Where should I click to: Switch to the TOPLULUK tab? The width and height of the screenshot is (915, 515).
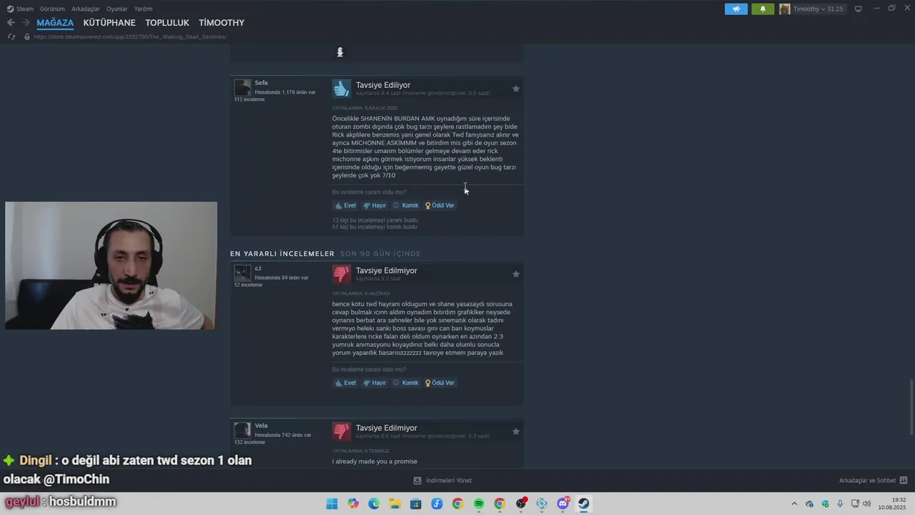coord(167,23)
